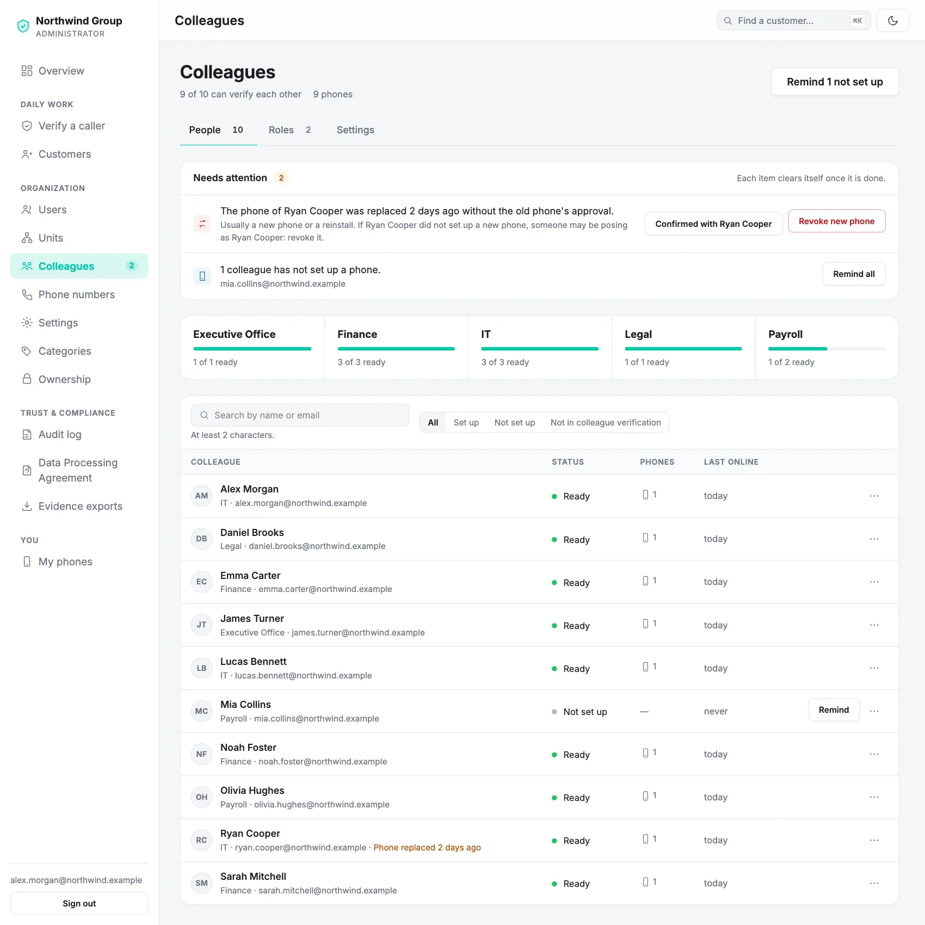This screenshot has width=925, height=925.
Task: Remind Mia Collins in her row
Action: 834,710
